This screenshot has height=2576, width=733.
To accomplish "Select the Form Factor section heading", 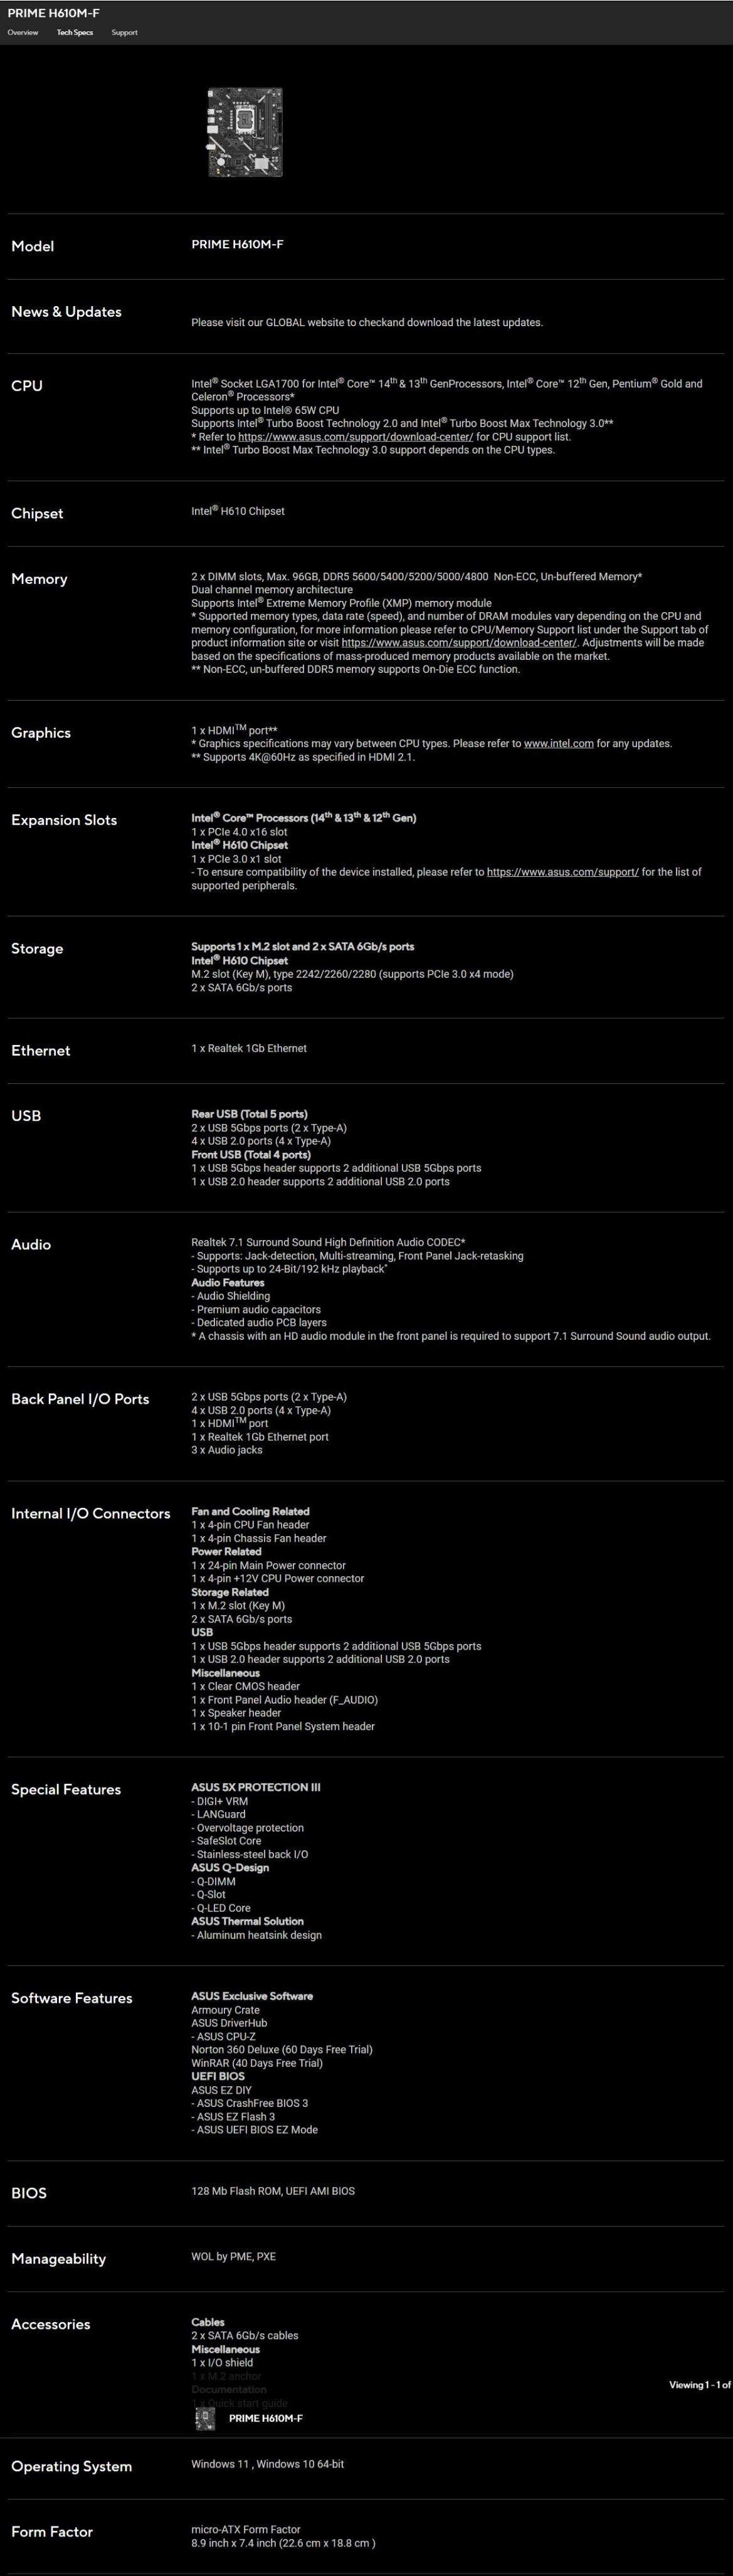I will [x=52, y=2531].
